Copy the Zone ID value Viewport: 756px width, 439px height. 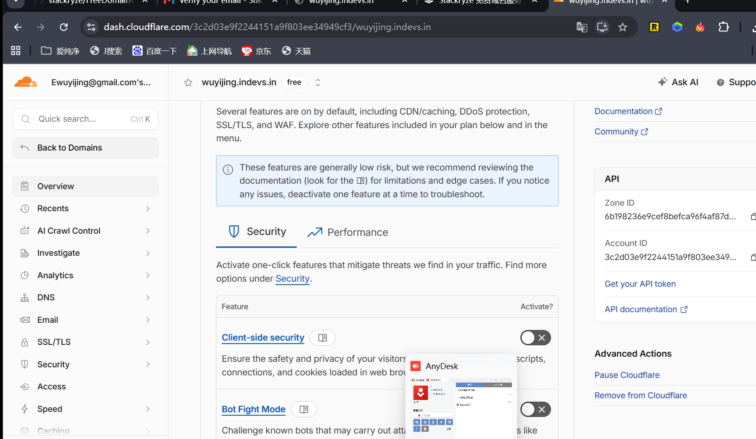(x=753, y=217)
